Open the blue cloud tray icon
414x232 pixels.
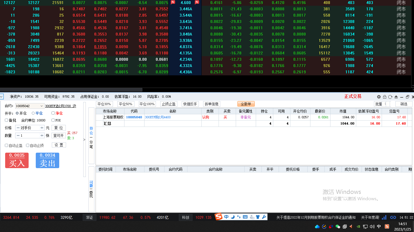click(x=317, y=227)
